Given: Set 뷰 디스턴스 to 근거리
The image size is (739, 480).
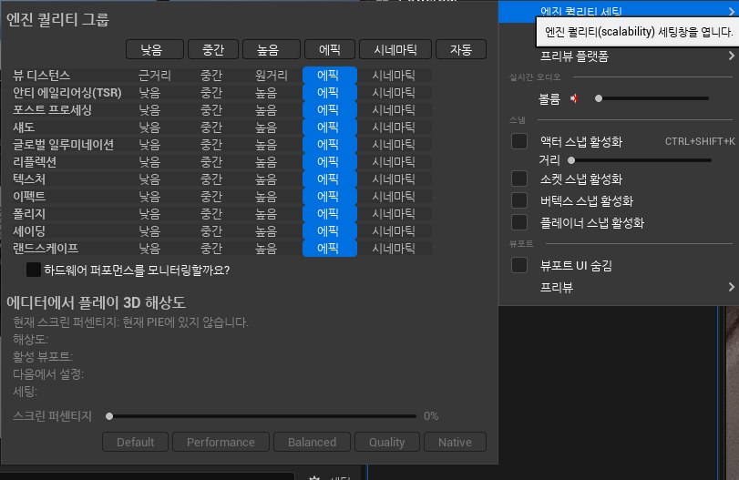Looking at the screenshot, I should 155,76.
